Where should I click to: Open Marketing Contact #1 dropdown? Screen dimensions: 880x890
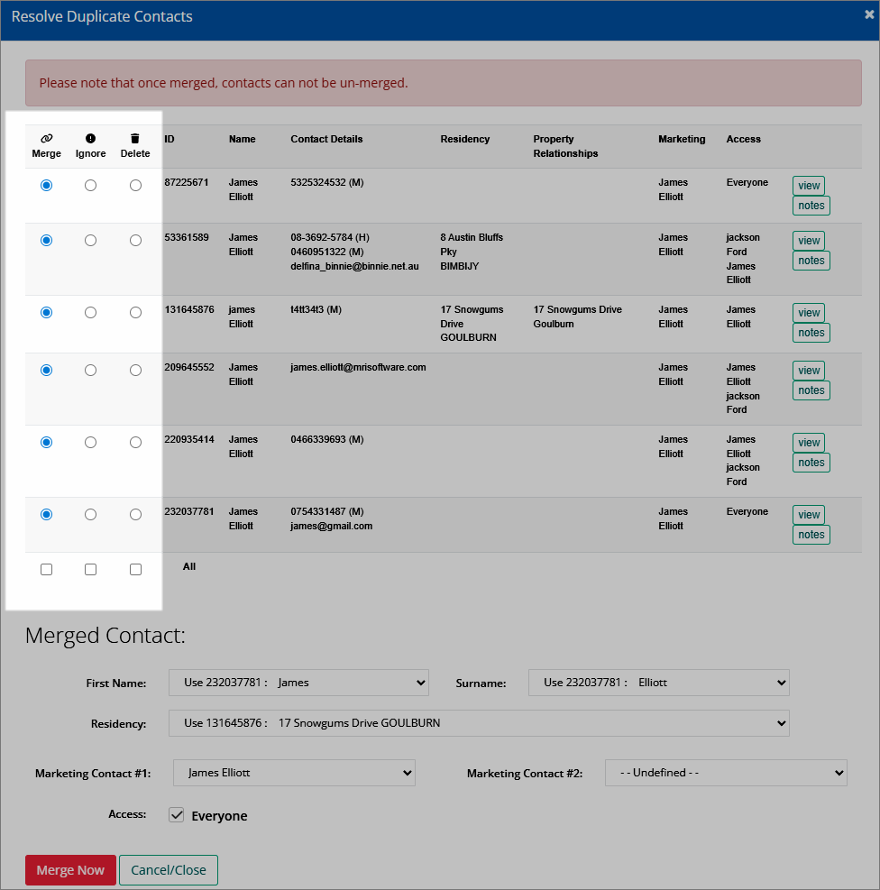(294, 773)
